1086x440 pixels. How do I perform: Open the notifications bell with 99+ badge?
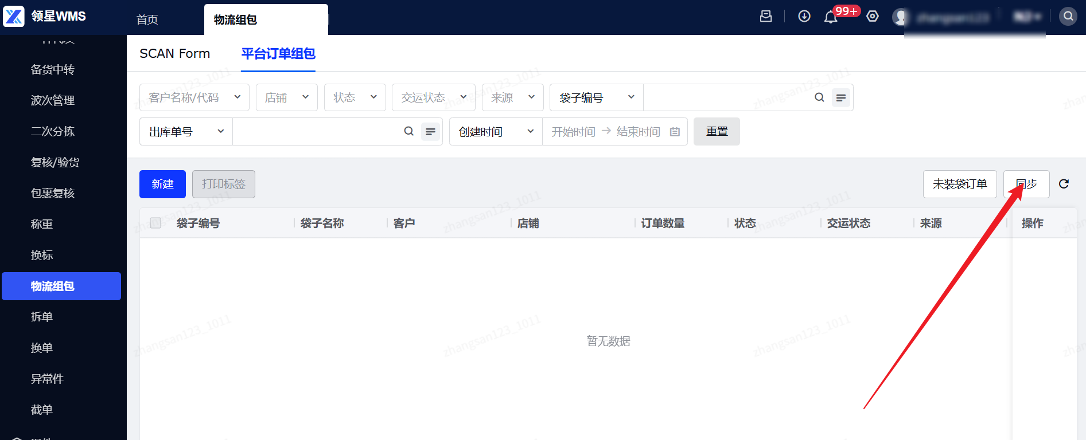pos(831,17)
